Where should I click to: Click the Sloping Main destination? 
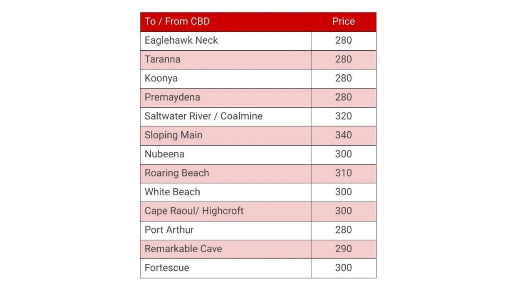[174, 135]
